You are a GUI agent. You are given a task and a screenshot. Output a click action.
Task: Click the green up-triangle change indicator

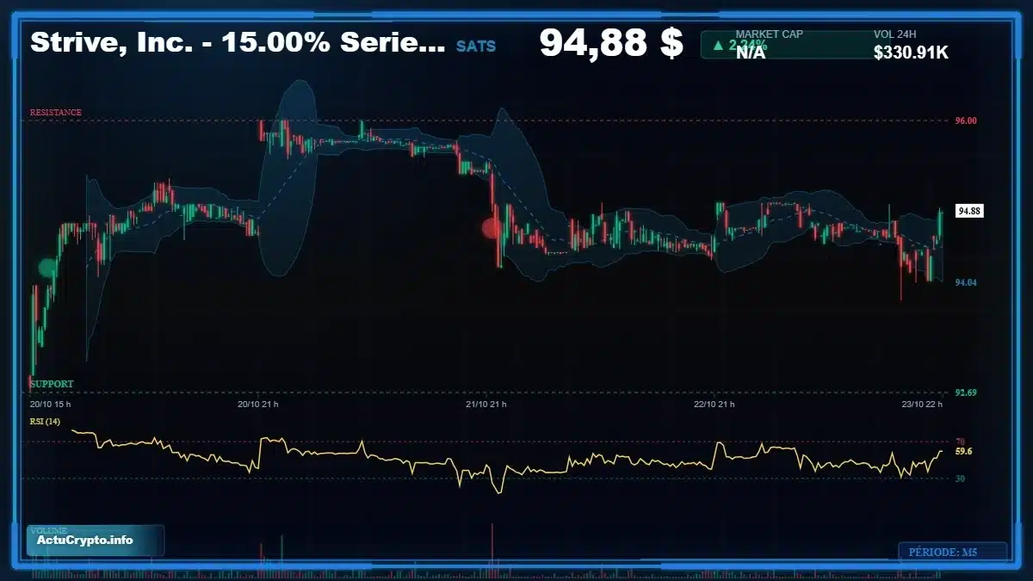click(x=718, y=45)
